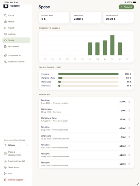Click the language dropdown chevron
The height and width of the screenshot is (186, 140).
click(27, 145)
